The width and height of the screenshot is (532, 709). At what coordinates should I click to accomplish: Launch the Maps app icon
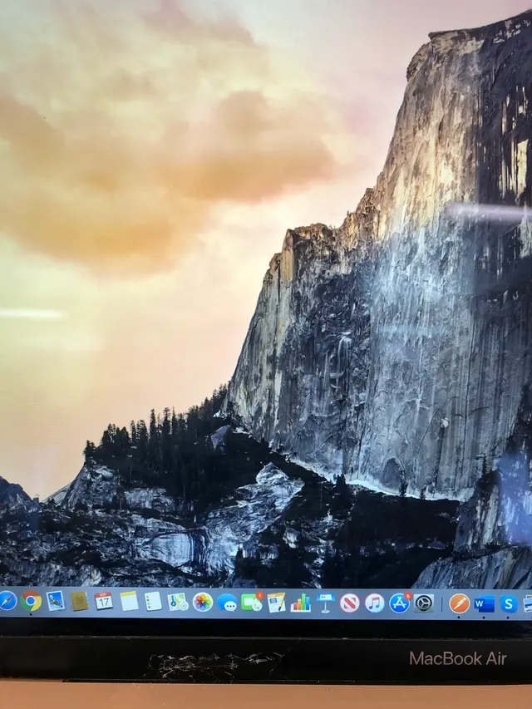click(x=178, y=602)
